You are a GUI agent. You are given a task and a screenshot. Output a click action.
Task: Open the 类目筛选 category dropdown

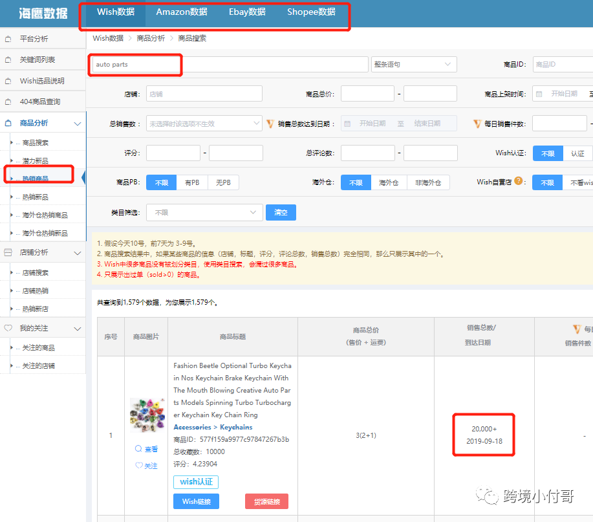pos(204,212)
